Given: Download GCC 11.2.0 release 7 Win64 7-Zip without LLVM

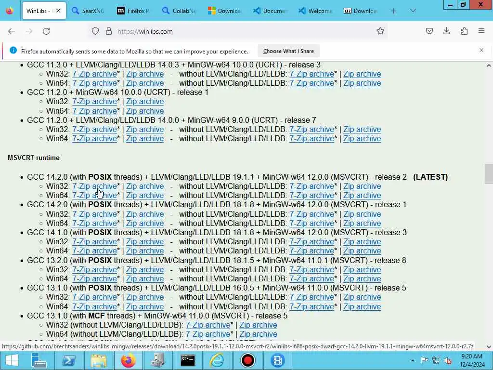Looking at the screenshot, I should pyautogui.click(x=311, y=139).
